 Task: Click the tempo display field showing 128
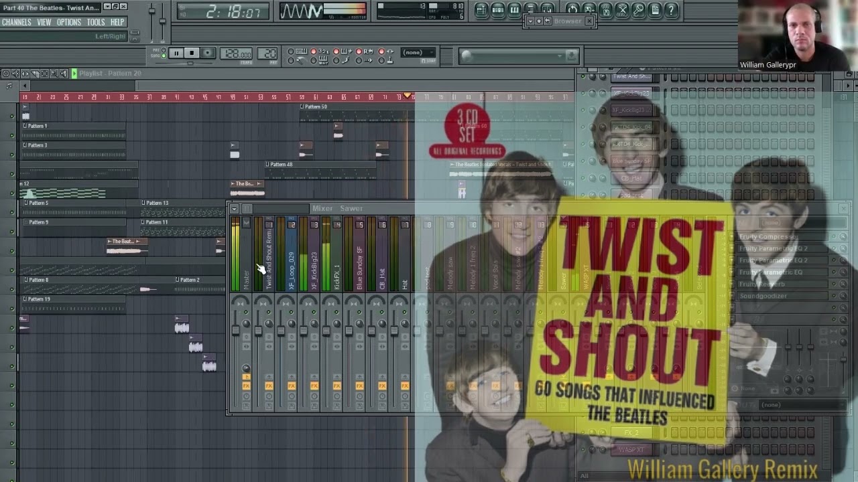(237, 54)
